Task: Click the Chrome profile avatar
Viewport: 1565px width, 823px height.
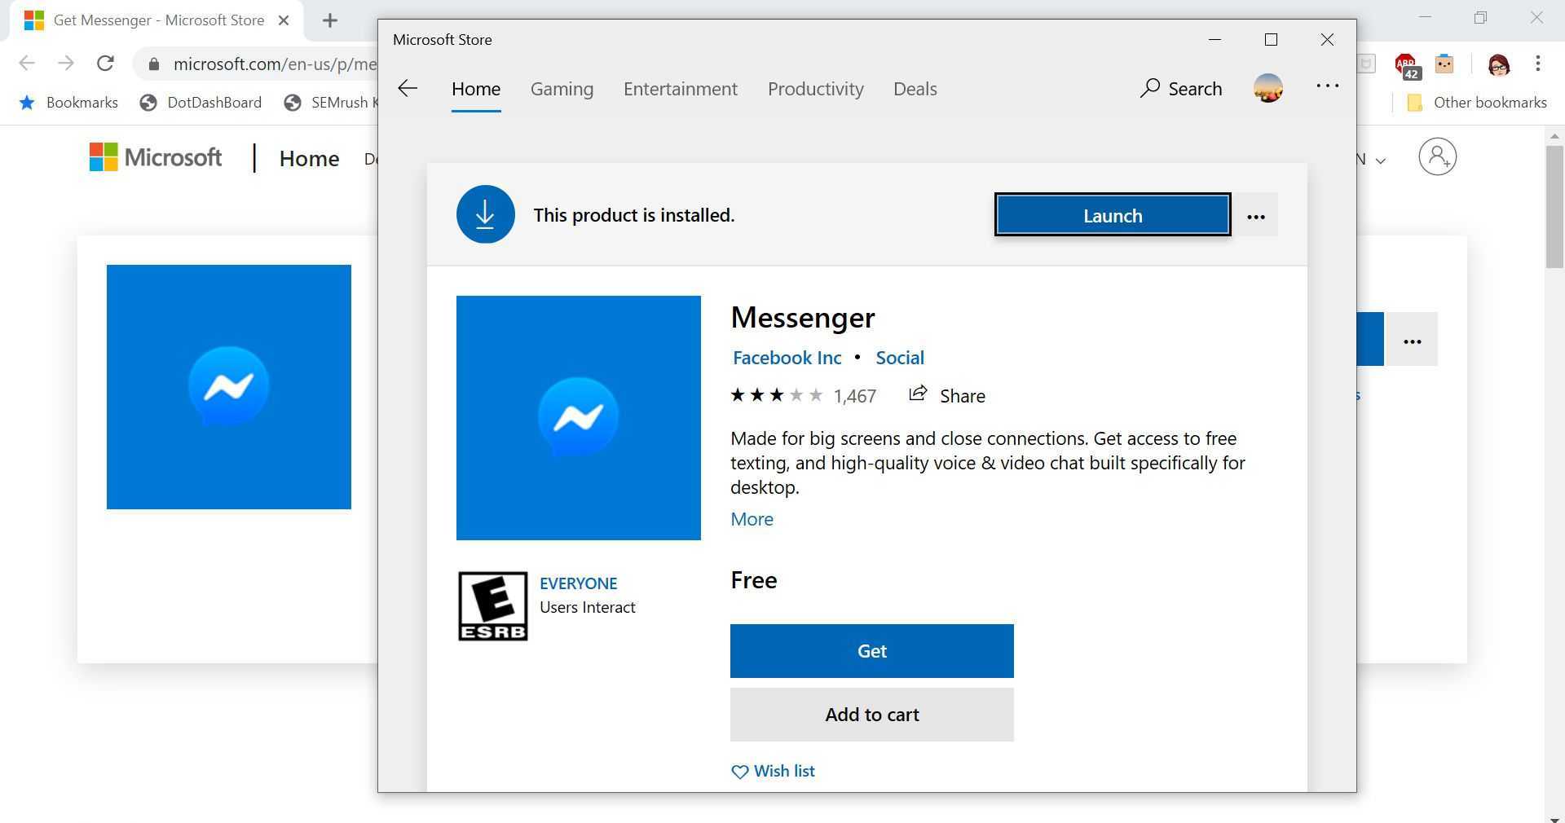Action: (x=1498, y=64)
